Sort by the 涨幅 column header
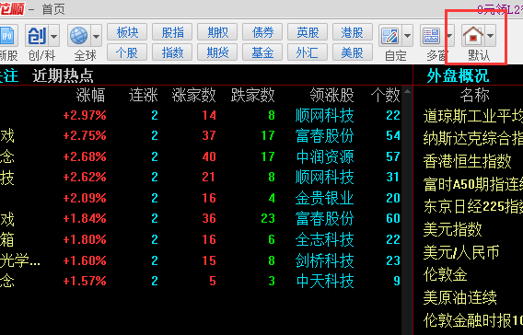The image size is (523, 335). [90, 96]
